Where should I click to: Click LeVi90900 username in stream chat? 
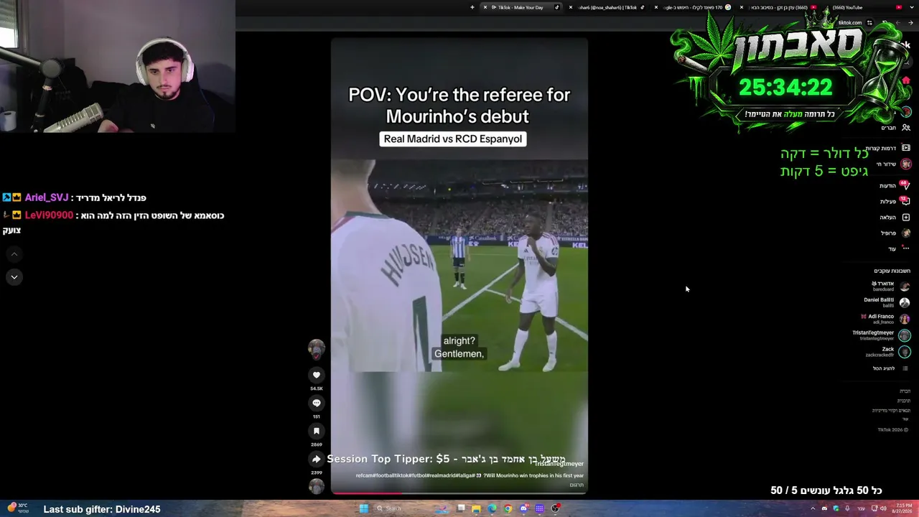tap(49, 215)
